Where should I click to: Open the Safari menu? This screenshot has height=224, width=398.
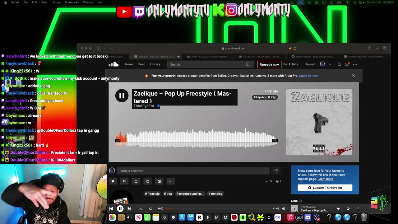coord(15,2)
